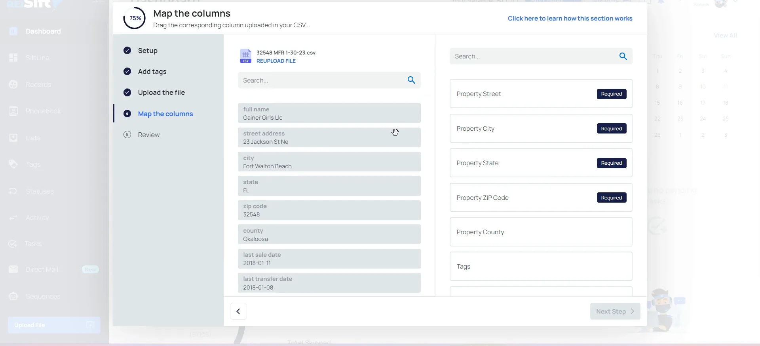Click the CSV file icon
Image resolution: width=760 pixels, height=346 pixels.
[x=245, y=56]
